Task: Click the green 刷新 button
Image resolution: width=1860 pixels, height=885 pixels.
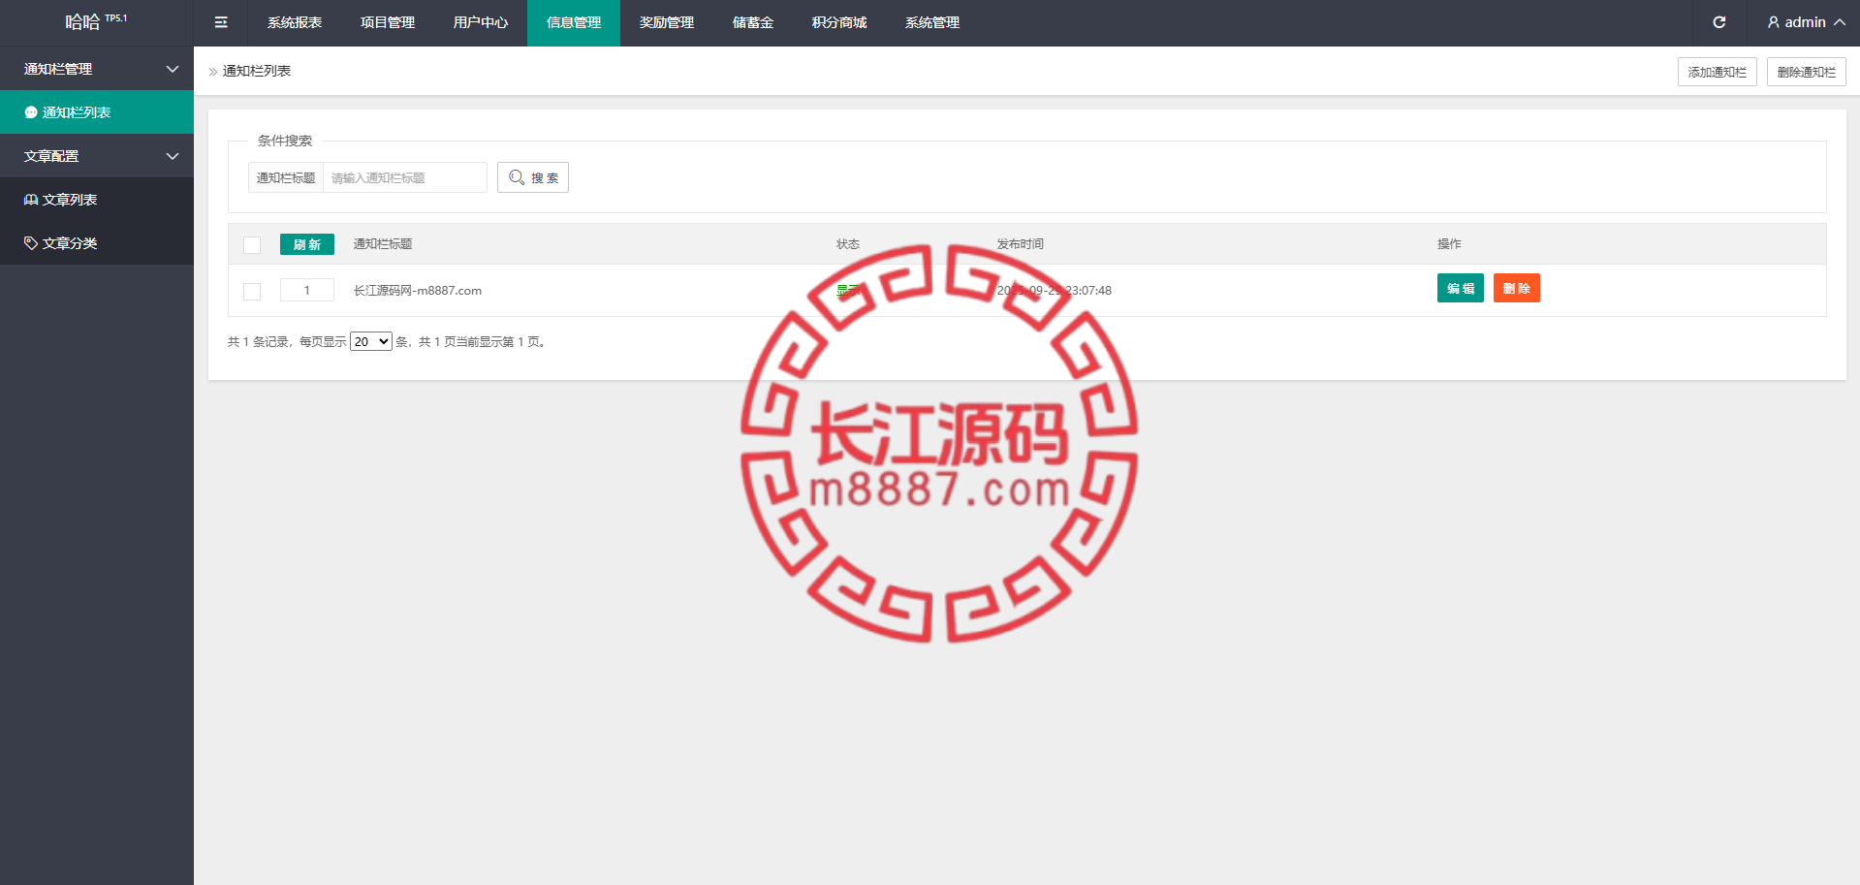Action: pos(307,244)
